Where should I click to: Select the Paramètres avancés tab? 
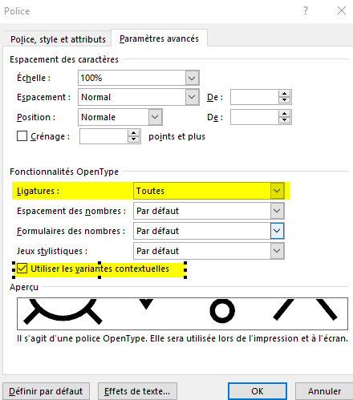point(159,38)
